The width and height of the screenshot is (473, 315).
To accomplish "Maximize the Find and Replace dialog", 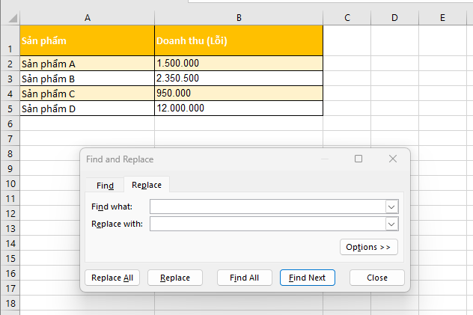I will pos(358,159).
